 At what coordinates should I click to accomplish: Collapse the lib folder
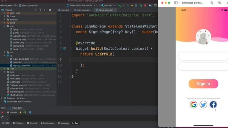pyautogui.click(x=5, y=55)
